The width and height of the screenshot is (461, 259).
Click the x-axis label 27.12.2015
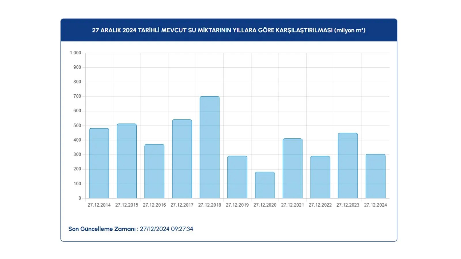[x=127, y=205]
